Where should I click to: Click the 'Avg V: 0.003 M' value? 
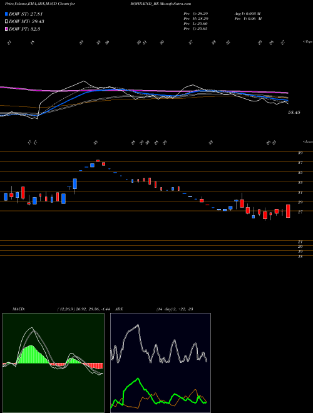[247, 13]
